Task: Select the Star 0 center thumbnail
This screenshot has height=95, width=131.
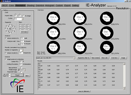Action: (80, 33)
